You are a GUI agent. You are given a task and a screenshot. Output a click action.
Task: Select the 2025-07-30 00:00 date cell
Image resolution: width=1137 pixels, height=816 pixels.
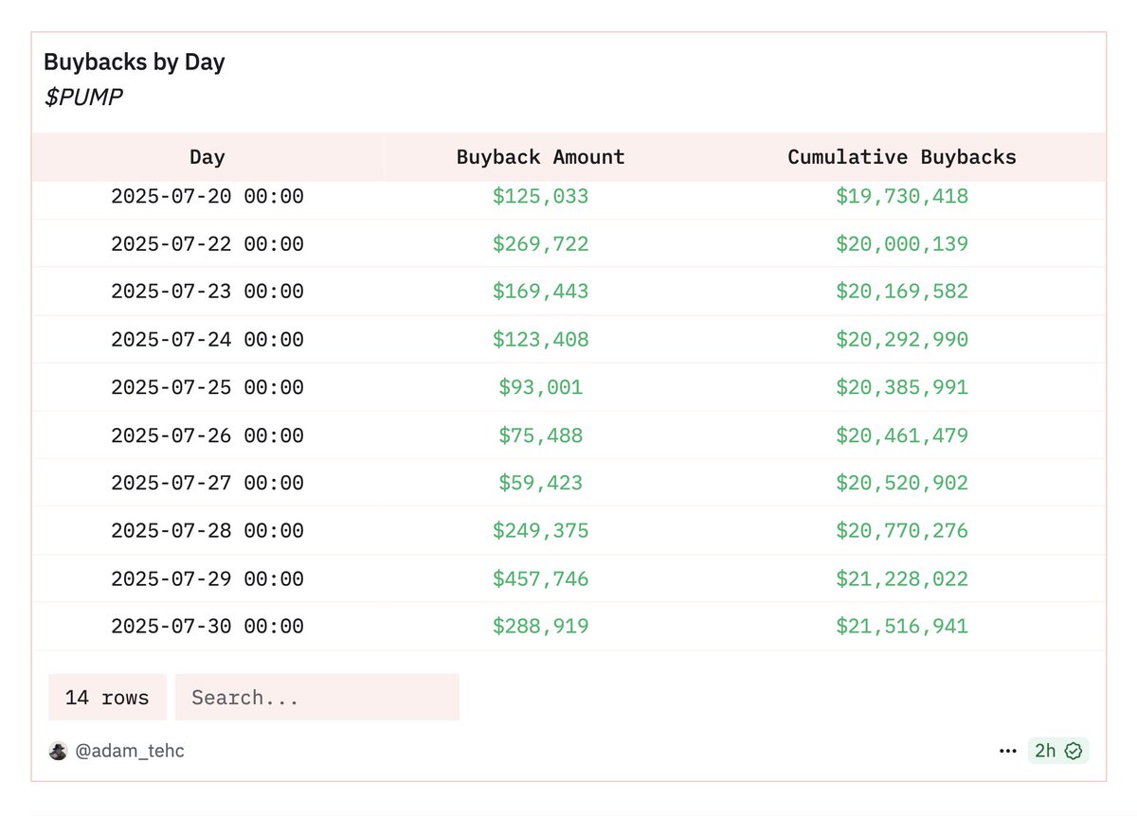pyautogui.click(x=207, y=626)
